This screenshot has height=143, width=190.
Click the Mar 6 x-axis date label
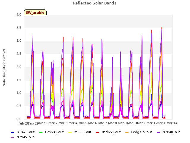pyautogui.click(x=93, y=123)
